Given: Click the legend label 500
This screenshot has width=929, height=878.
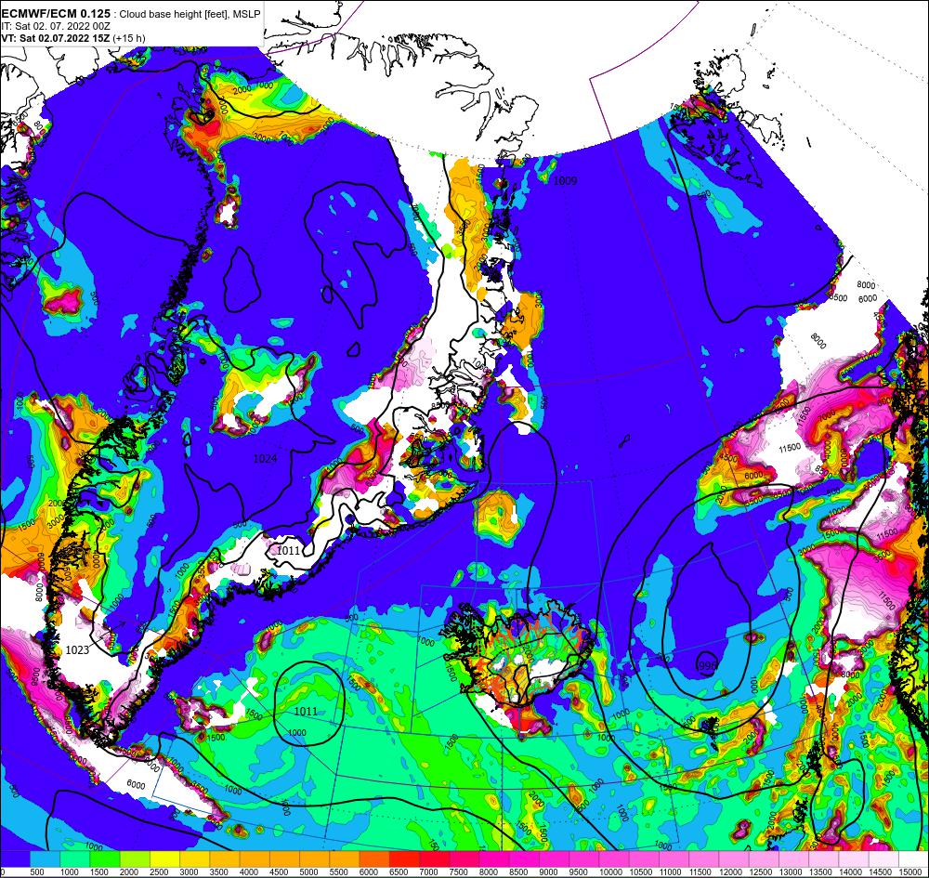Looking at the screenshot, I should (x=36, y=872).
